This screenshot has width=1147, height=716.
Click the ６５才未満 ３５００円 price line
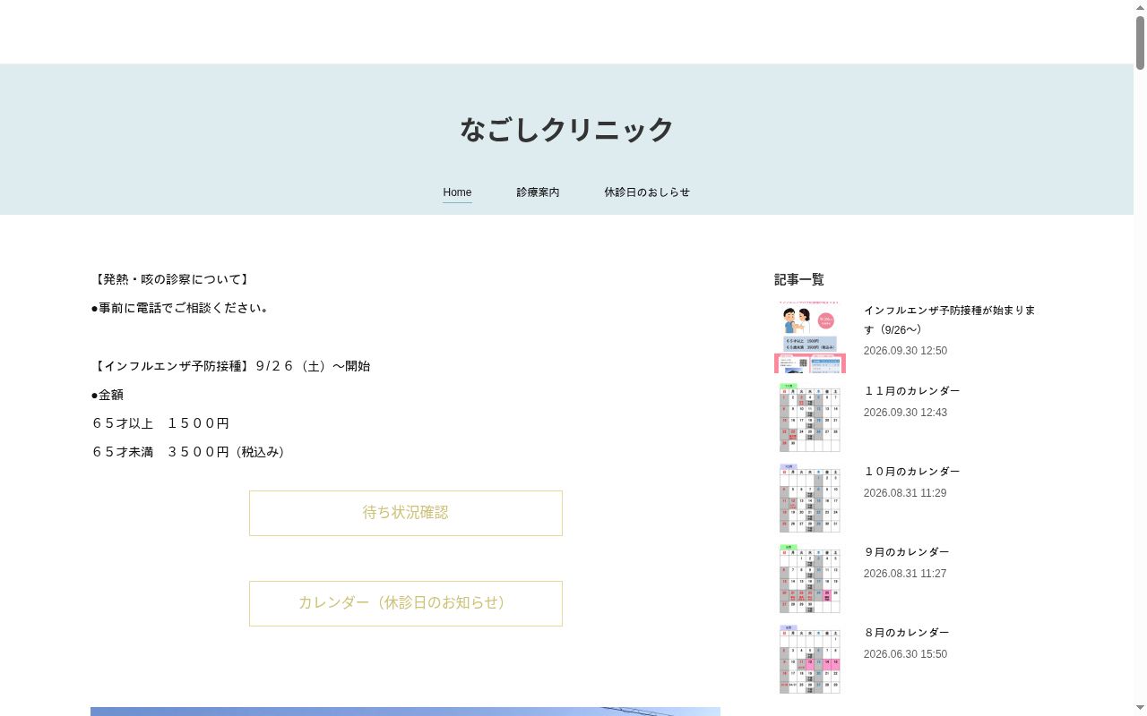coord(190,452)
